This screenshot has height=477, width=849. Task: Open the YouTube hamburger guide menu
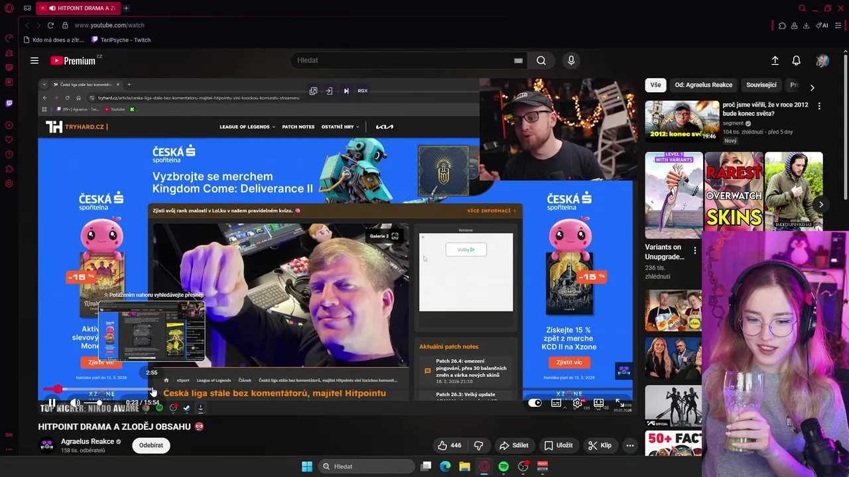pos(34,60)
